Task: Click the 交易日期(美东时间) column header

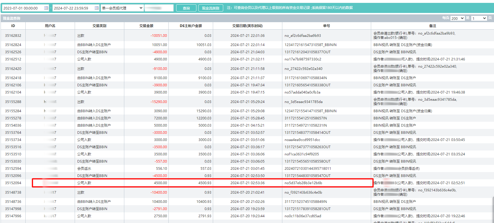Action: coord(247,26)
